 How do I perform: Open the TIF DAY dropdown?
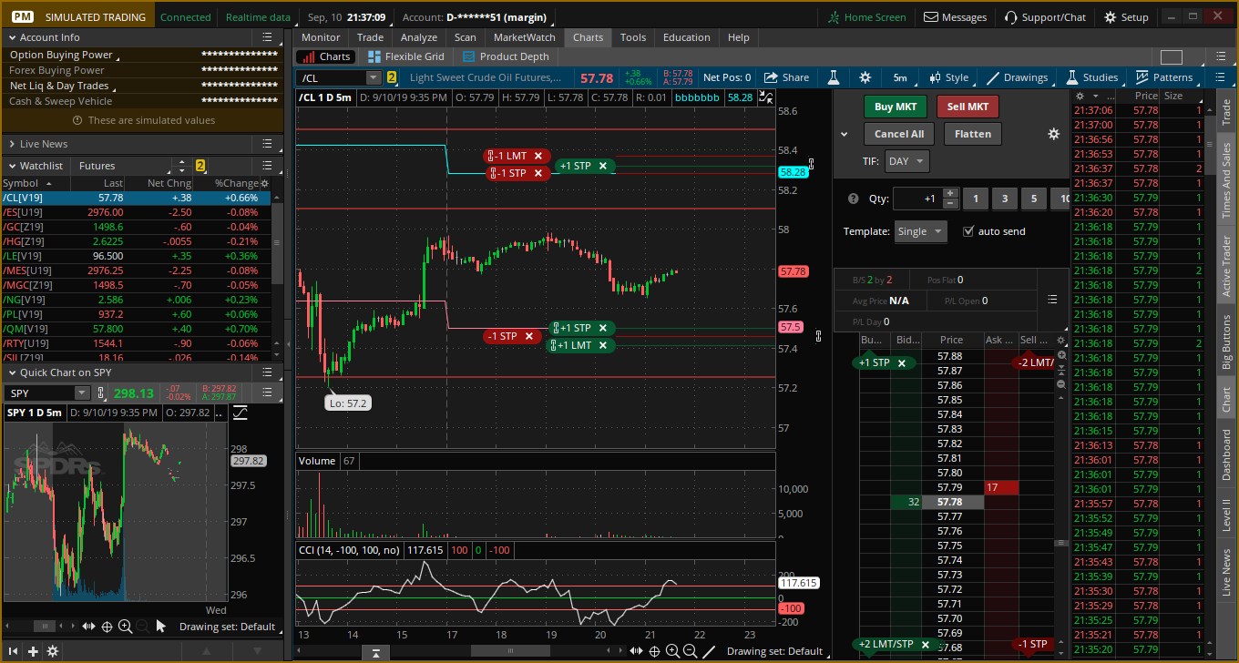tap(906, 161)
